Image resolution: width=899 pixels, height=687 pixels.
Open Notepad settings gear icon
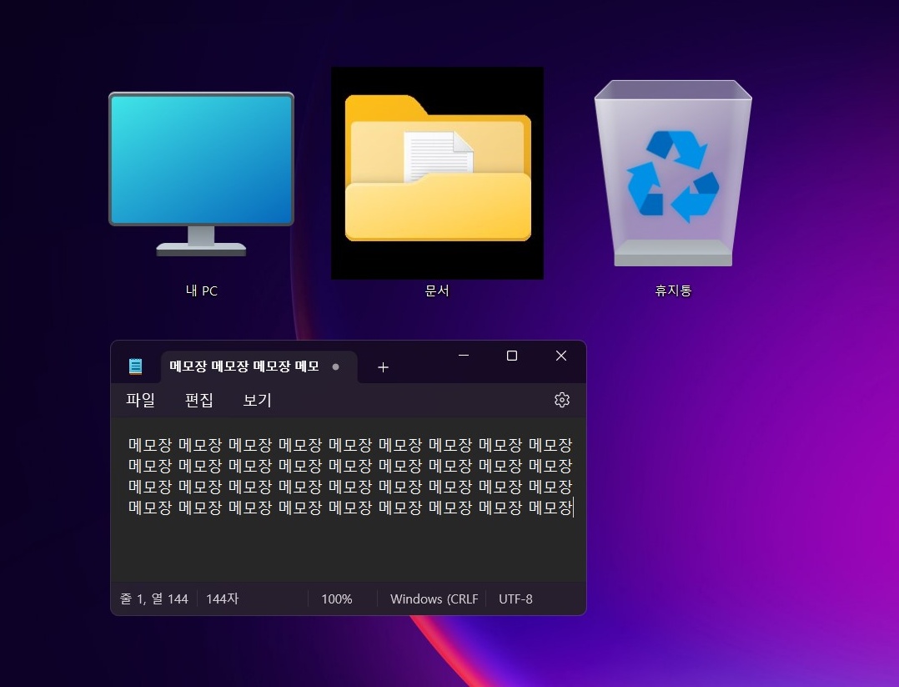562,400
